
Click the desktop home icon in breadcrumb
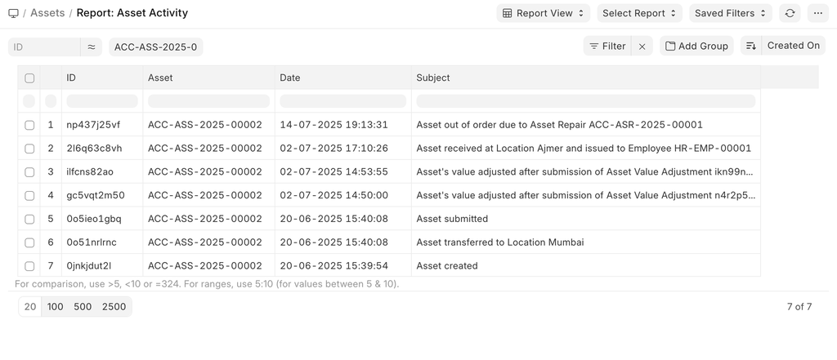click(13, 13)
